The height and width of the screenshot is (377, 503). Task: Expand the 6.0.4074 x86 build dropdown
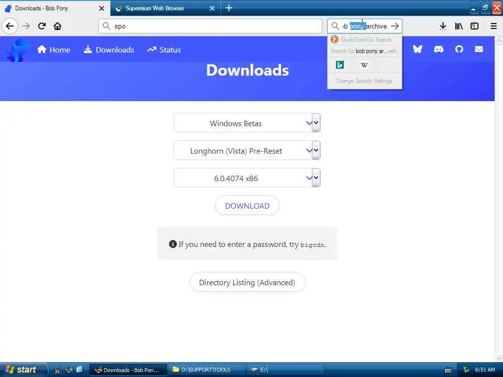pos(247,178)
